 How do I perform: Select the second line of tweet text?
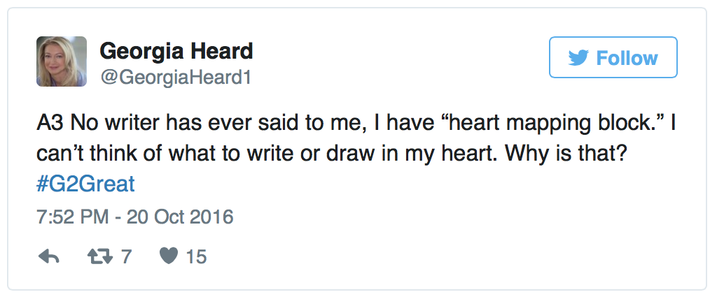pos(331,155)
